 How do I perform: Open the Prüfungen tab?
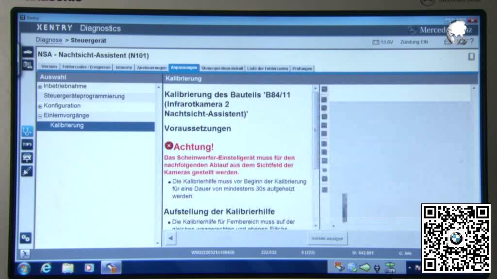coord(302,68)
